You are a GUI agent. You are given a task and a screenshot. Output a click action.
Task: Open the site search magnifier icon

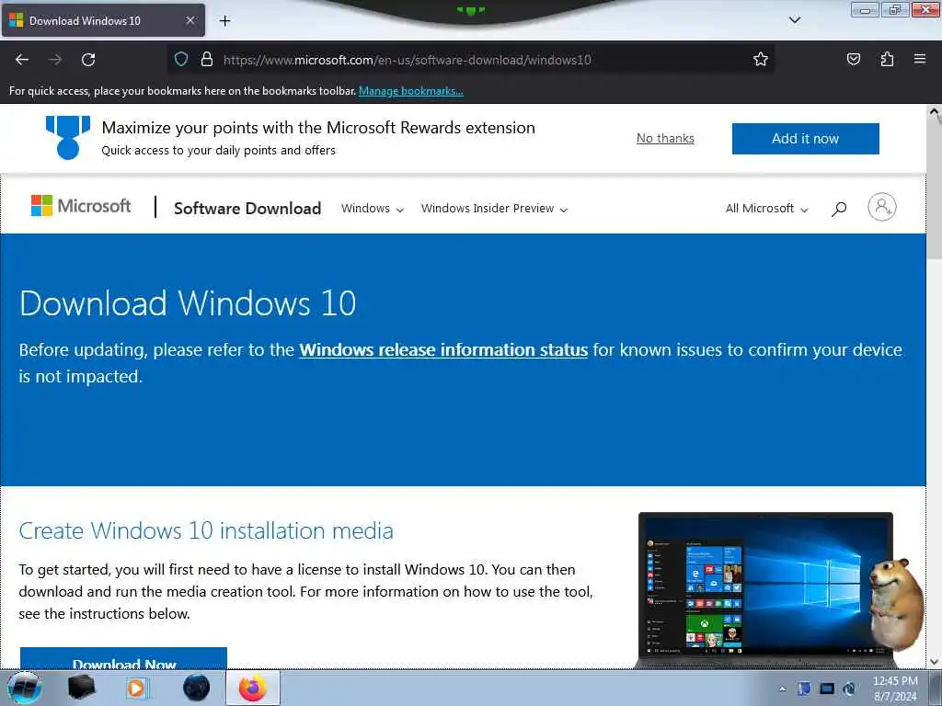coord(839,209)
